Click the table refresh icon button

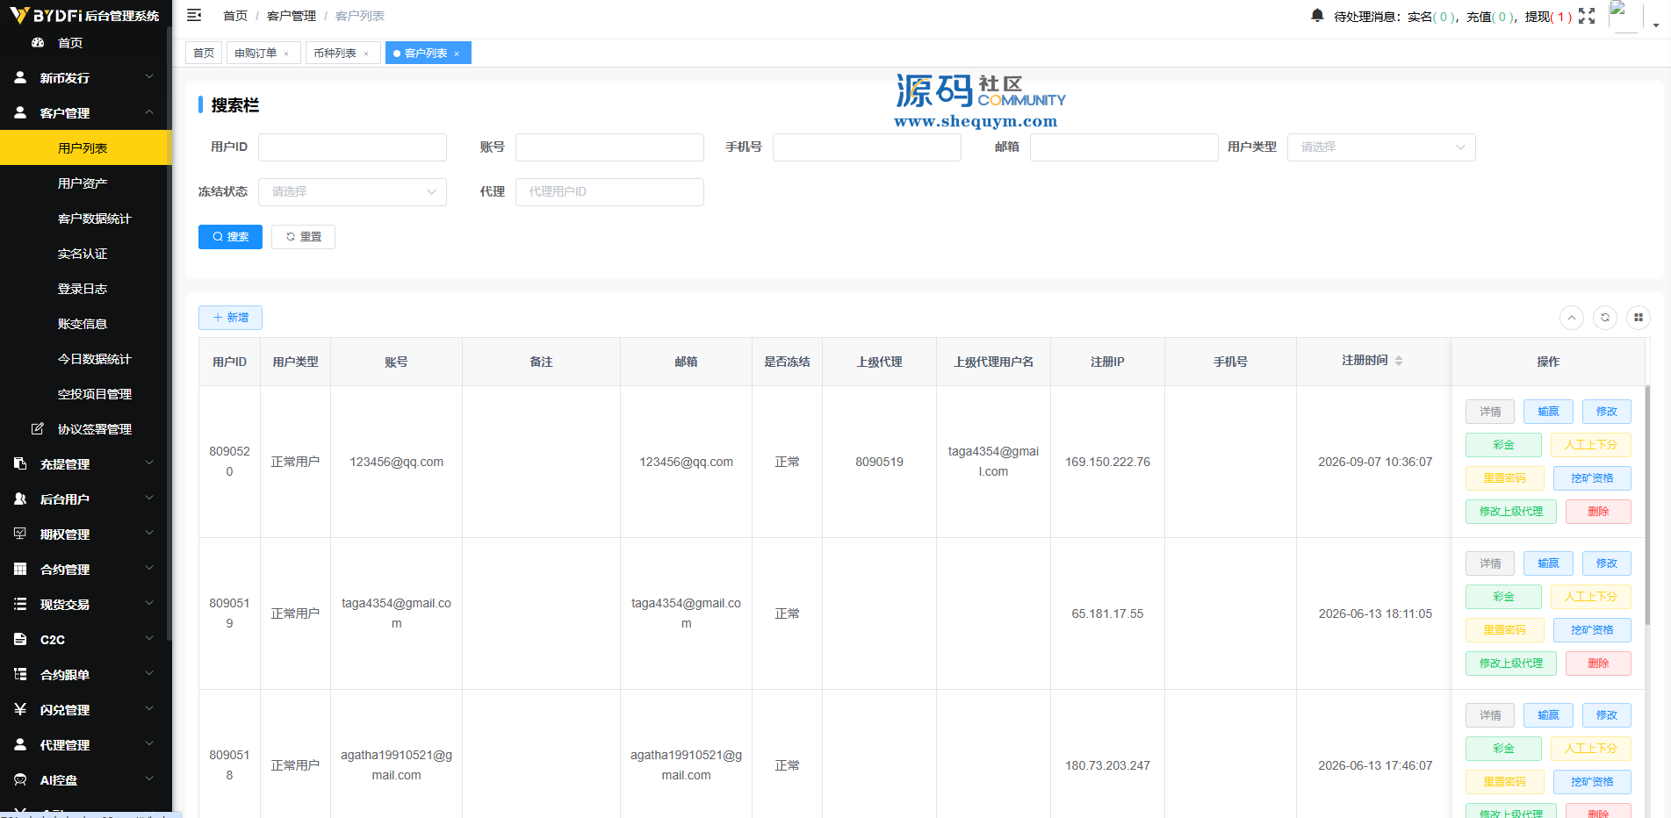(x=1605, y=318)
